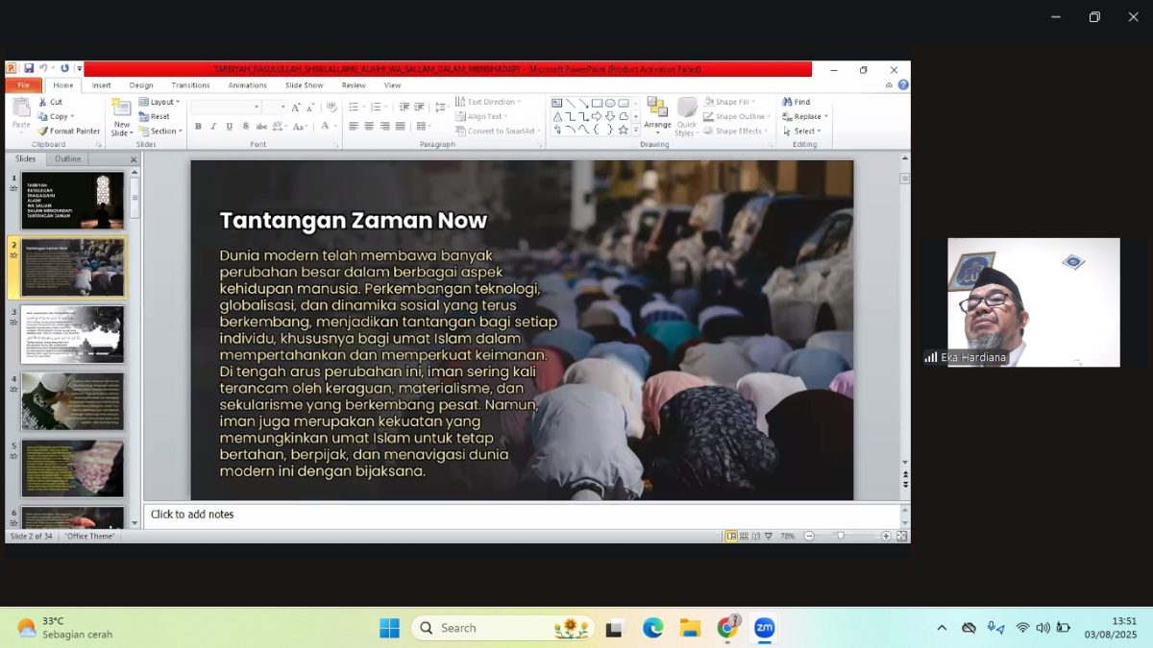Adjust the zoom slider in status bar
Viewport: 1153px width, 648px height.
tap(841, 536)
